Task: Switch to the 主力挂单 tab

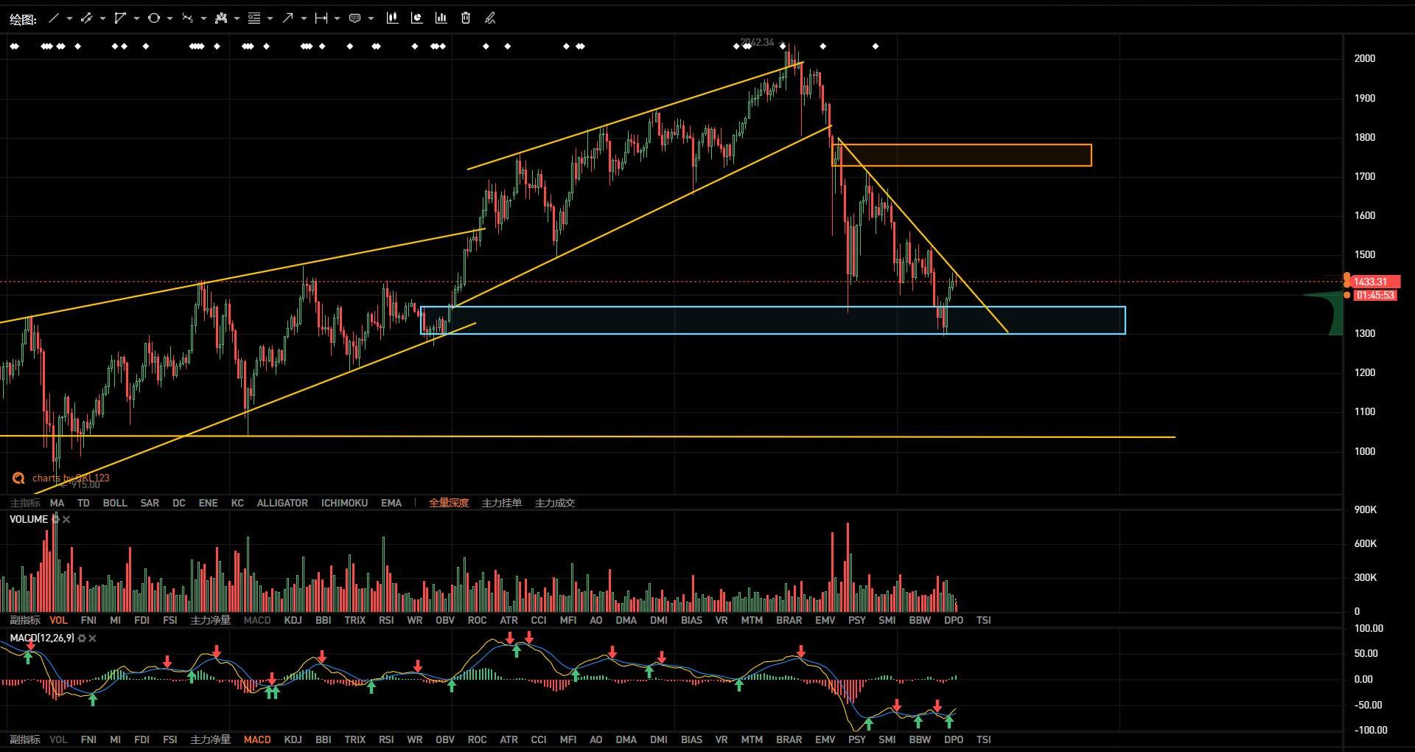Action: [502, 503]
